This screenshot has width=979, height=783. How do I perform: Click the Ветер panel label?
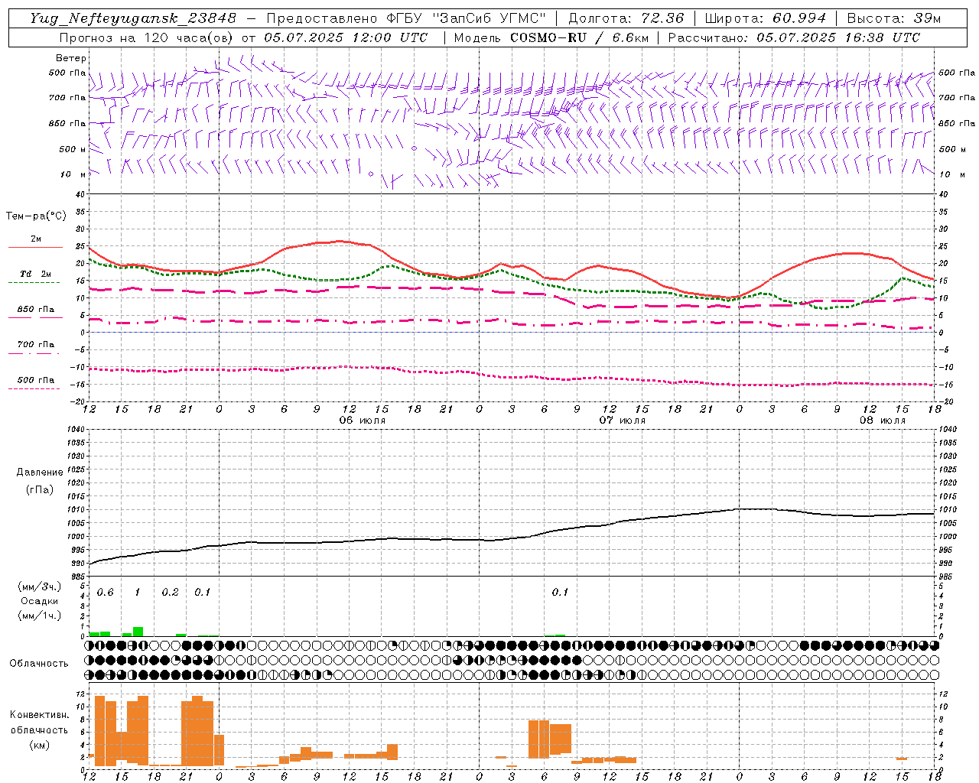(70, 58)
